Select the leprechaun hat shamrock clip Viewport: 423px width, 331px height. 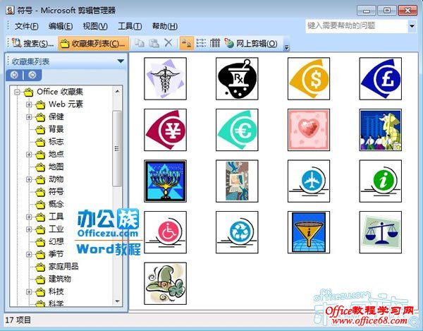(x=165, y=284)
